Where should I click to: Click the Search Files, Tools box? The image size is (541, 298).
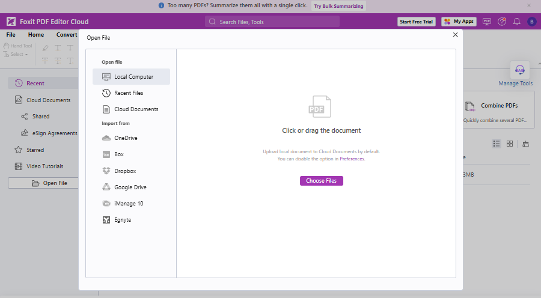272,22
